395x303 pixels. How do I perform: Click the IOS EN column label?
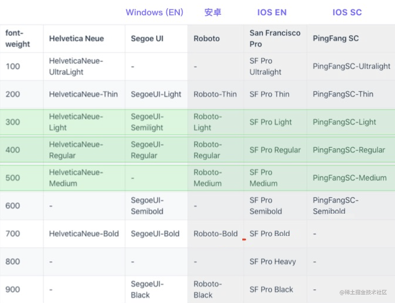[x=272, y=12]
